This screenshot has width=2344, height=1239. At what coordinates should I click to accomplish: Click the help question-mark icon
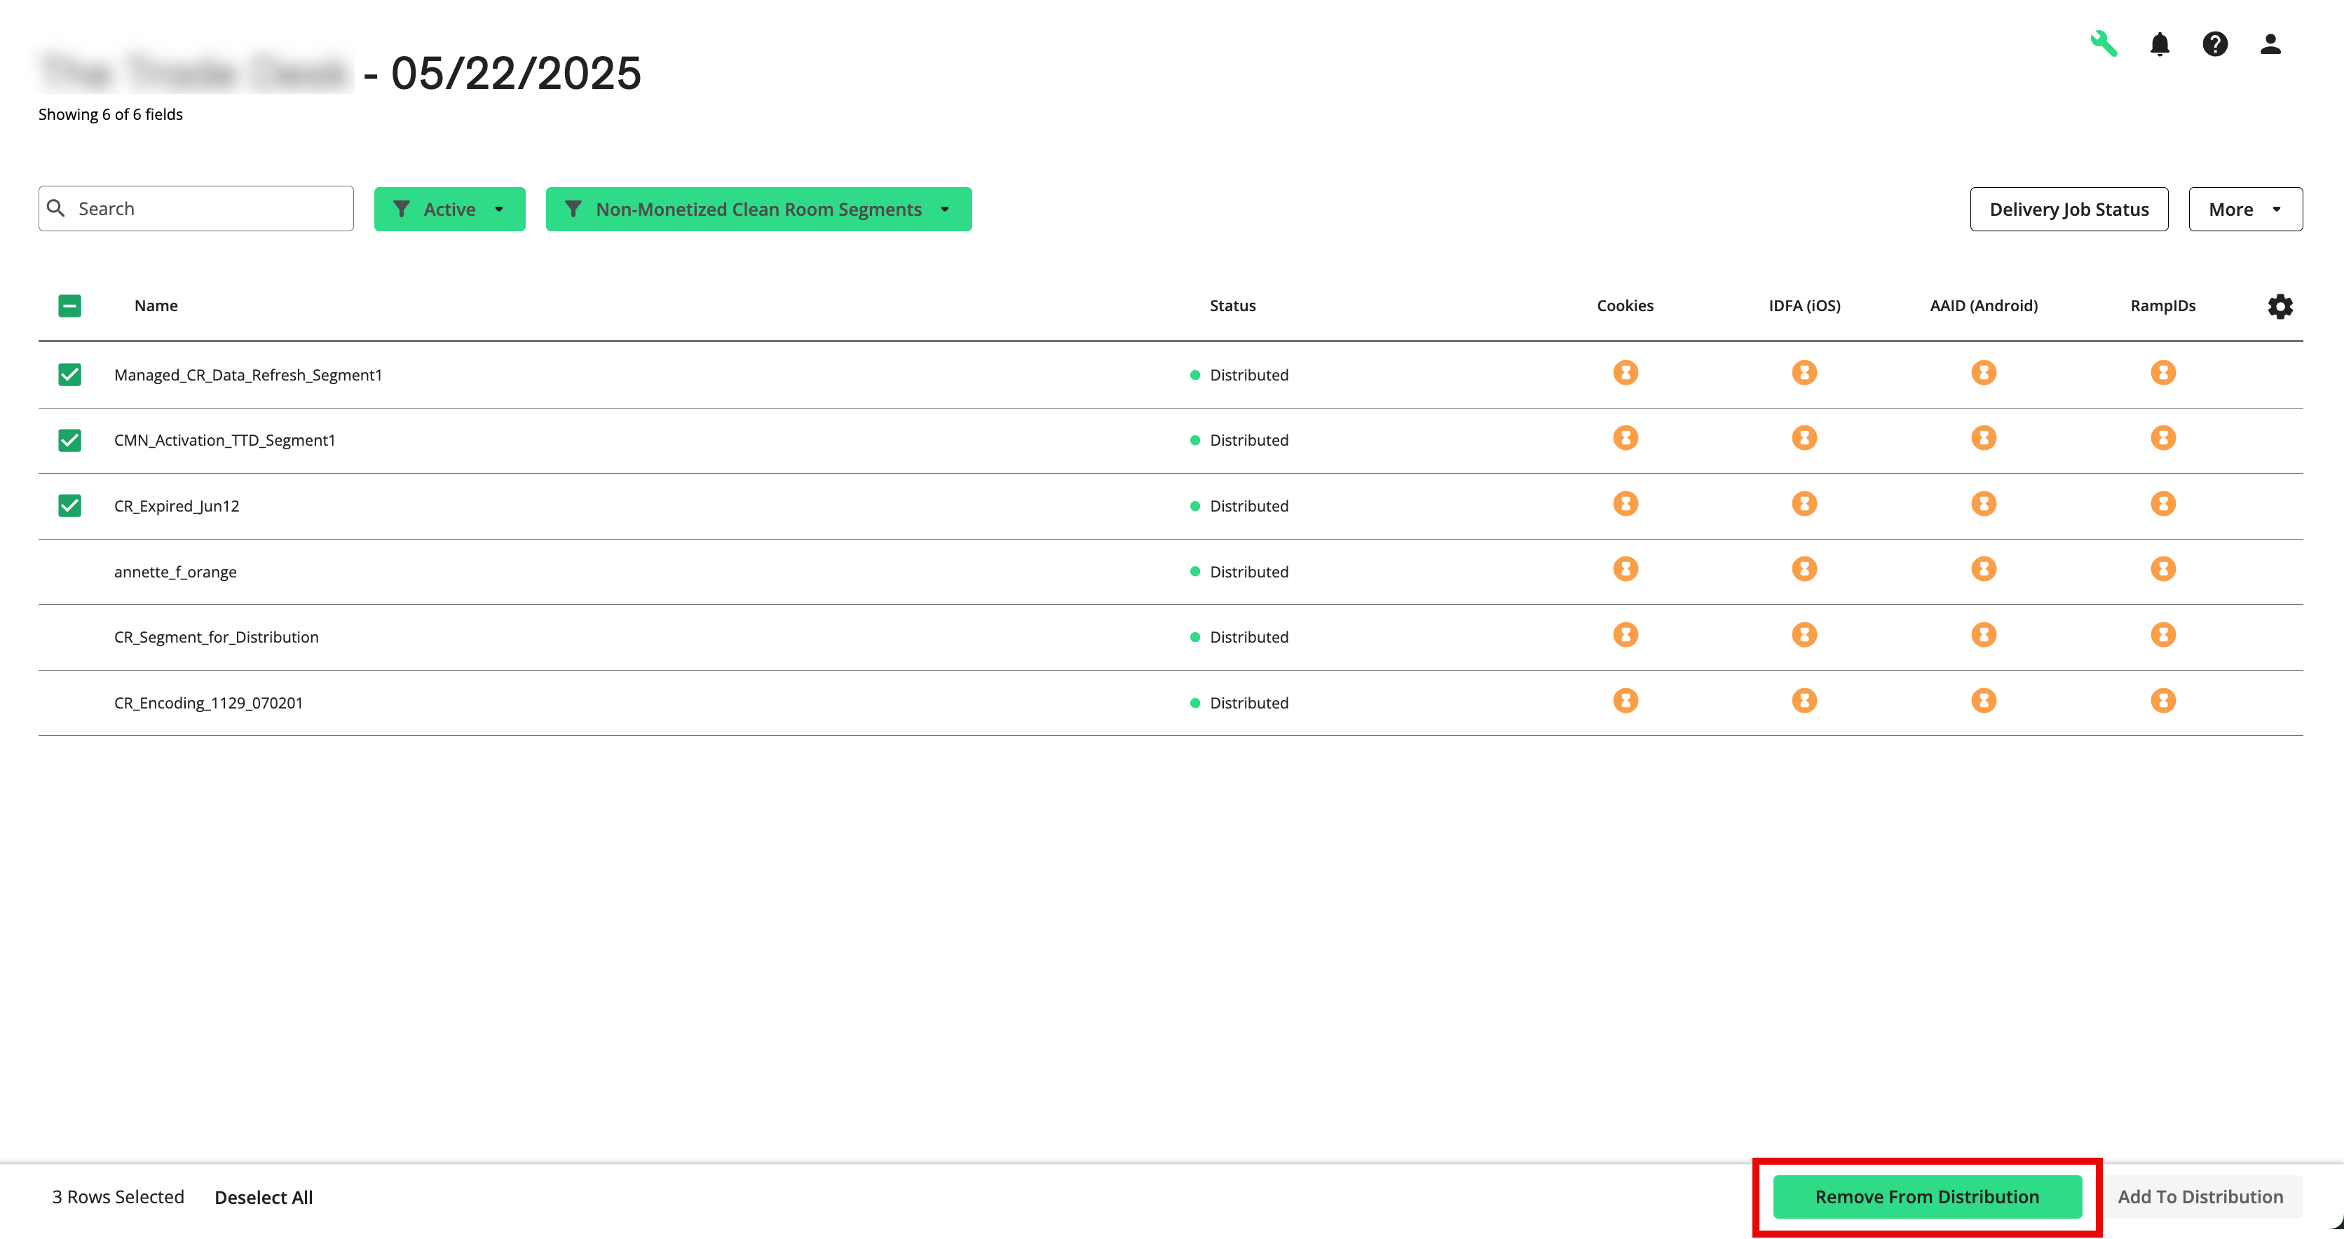click(x=2216, y=43)
